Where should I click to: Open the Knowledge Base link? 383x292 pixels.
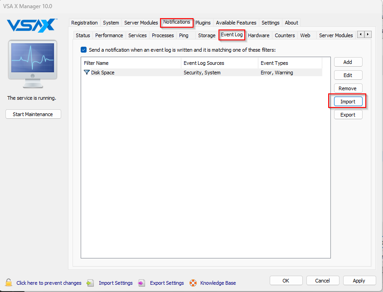218,283
